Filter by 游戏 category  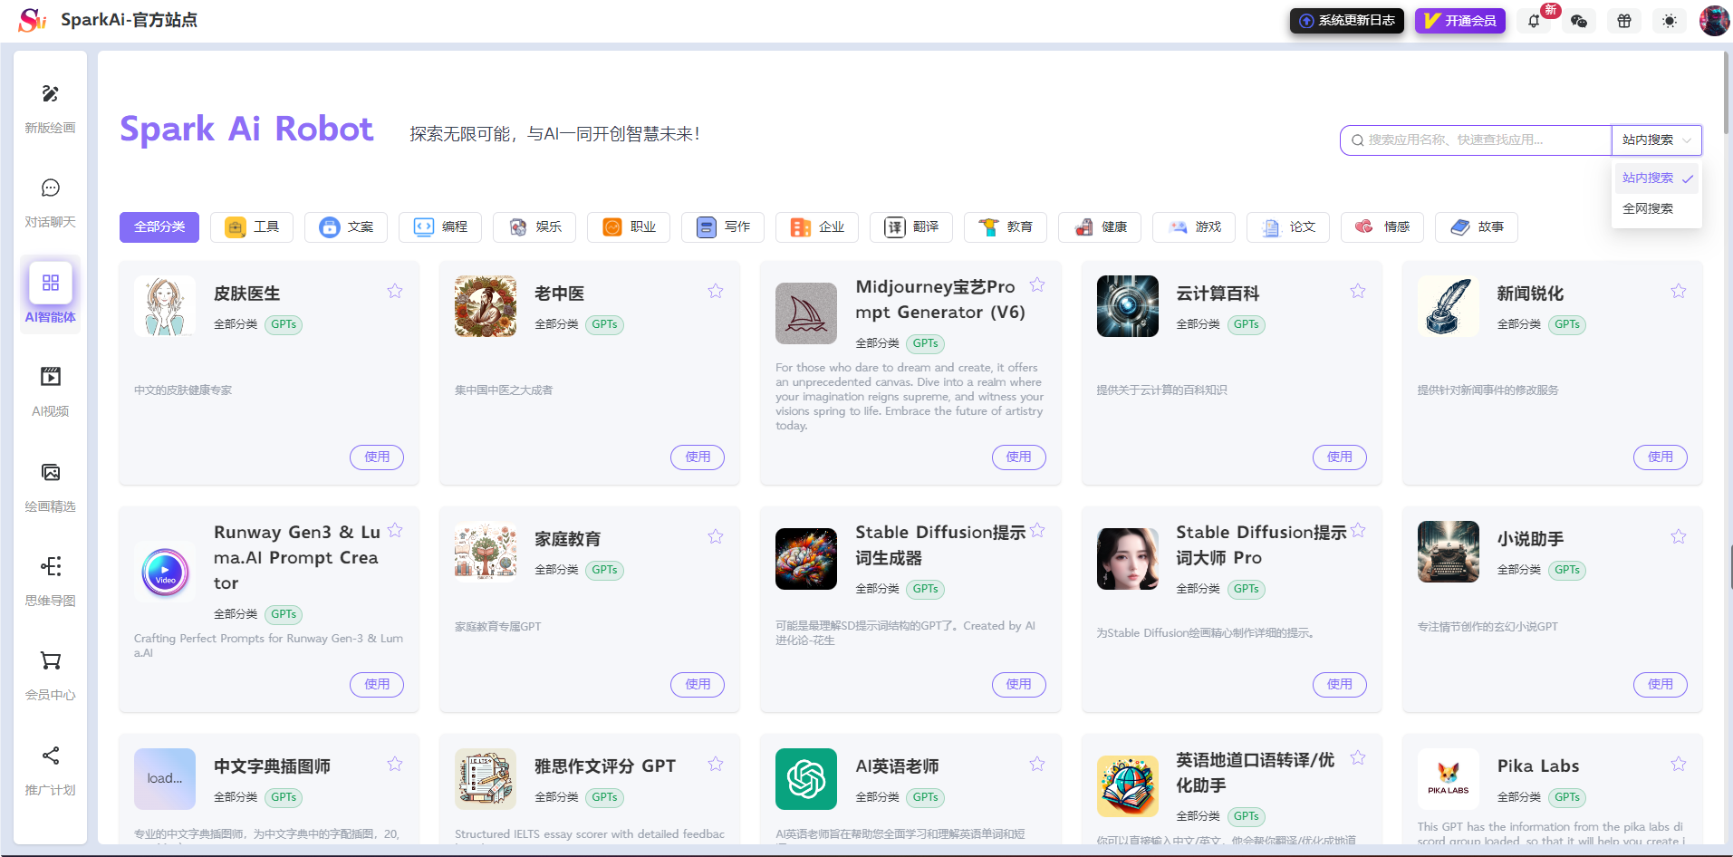pos(1194,227)
